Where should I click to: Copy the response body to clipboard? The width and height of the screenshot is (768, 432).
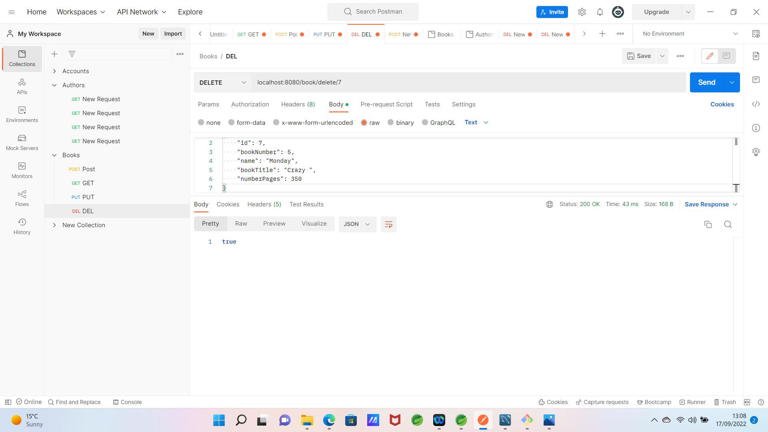coord(708,224)
